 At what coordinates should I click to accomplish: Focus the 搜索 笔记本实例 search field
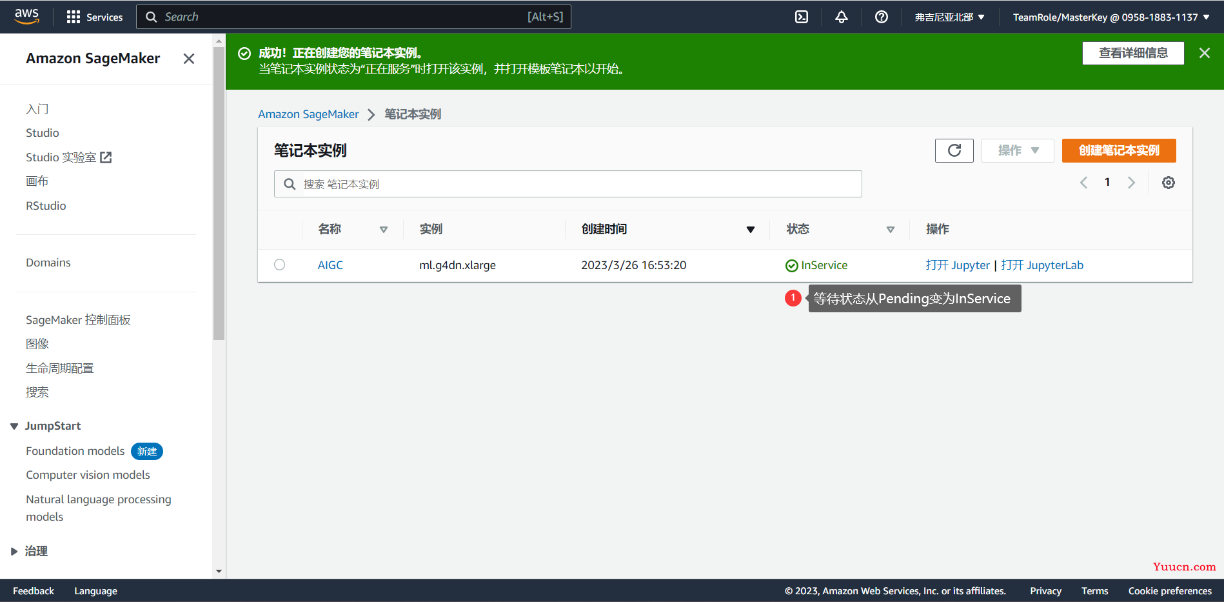[568, 184]
